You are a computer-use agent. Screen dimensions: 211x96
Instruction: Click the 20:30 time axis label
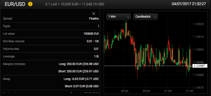(146, 91)
